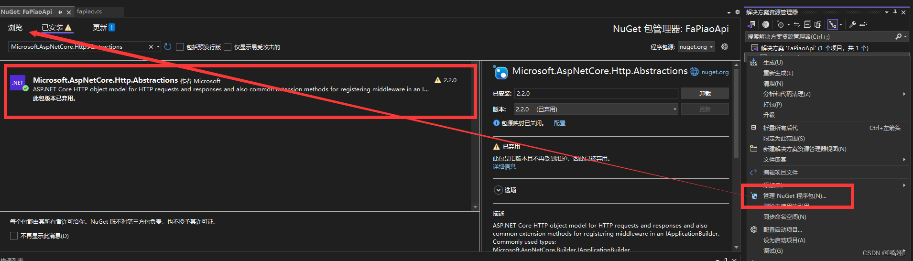The width and height of the screenshot is (913, 261).
Task: Expand 文件嵌套 submenu
Action: click(827, 160)
